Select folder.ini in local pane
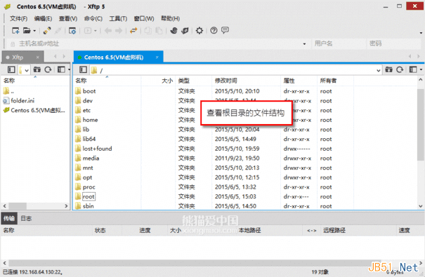The height and width of the screenshot is (277, 425). tap(22, 100)
